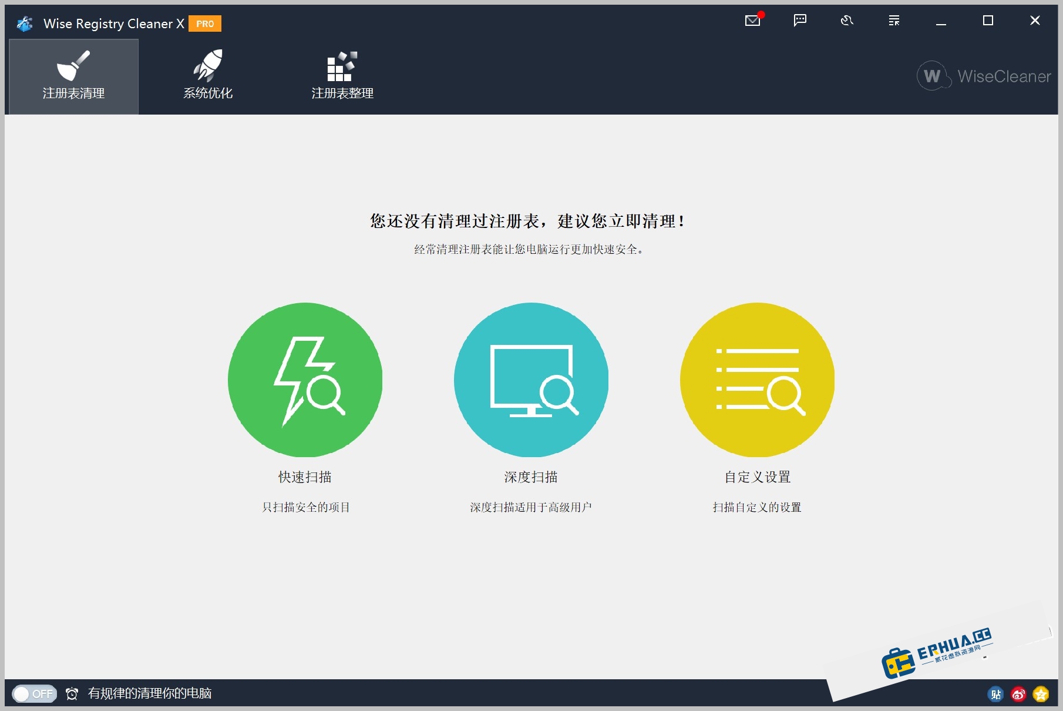Open the feedback chat bubble icon
This screenshot has height=711, width=1063.
(x=799, y=21)
